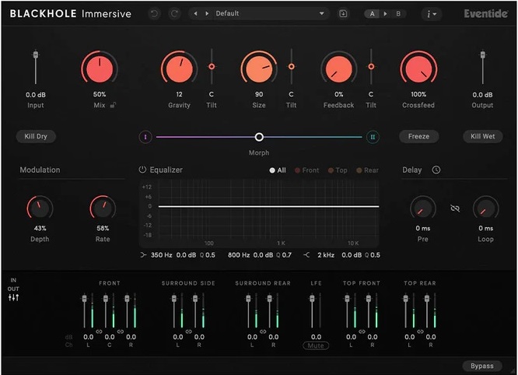Go to next preset arrow

click(207, 13)
